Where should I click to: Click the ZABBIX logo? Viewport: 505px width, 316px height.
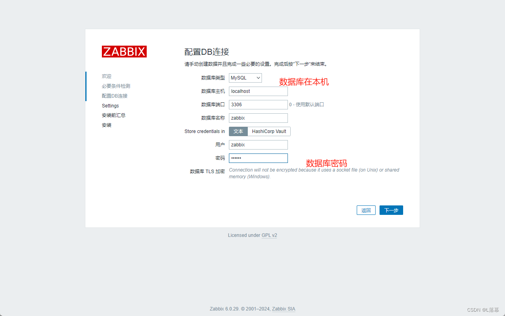[124, 52]
